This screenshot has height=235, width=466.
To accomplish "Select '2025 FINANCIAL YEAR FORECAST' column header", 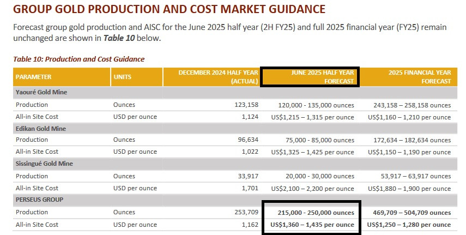I will pos(408,77).
